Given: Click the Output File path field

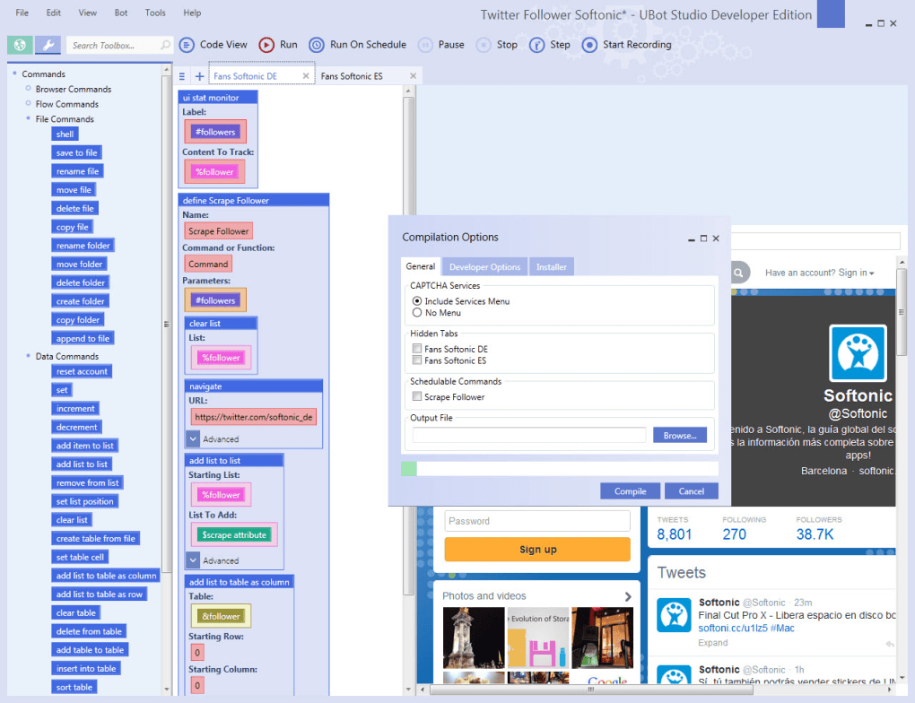Looking at the screenshot, I should pos(529,435).
